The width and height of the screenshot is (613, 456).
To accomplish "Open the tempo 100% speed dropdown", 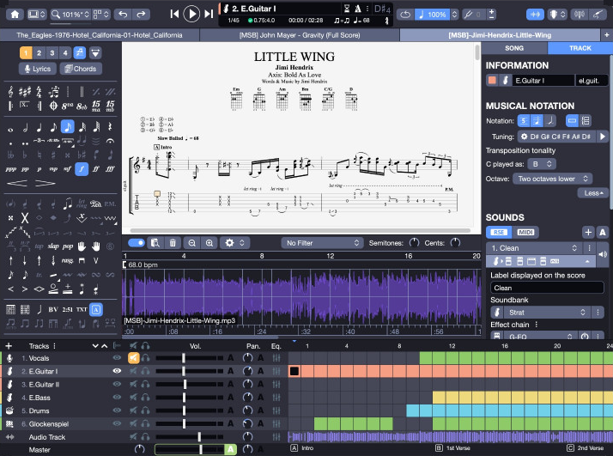I will pyautogui.click(x=436, y=15).
